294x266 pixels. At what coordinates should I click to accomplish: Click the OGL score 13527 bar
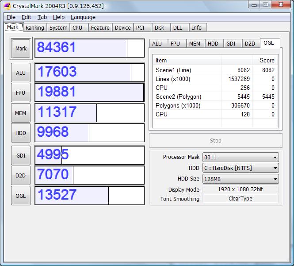click(x=90, y=196)
